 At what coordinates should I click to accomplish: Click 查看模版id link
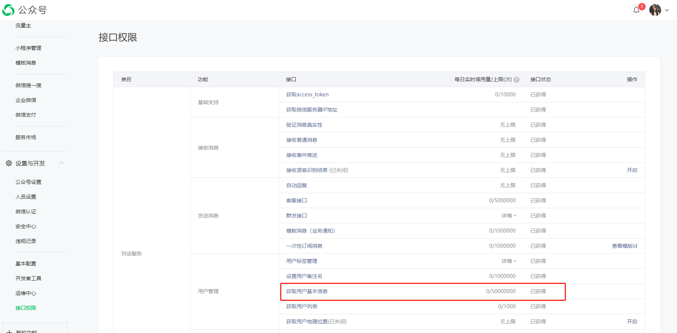625,246
